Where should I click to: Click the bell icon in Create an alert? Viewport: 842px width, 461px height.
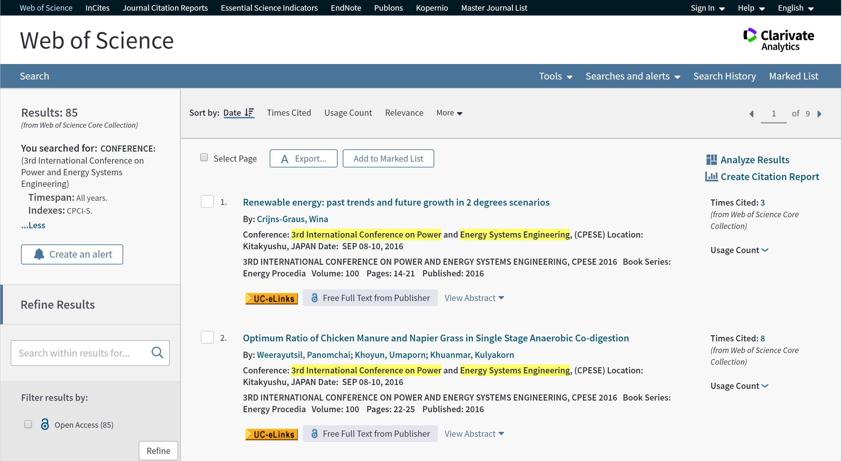click(x=39, y=254)
